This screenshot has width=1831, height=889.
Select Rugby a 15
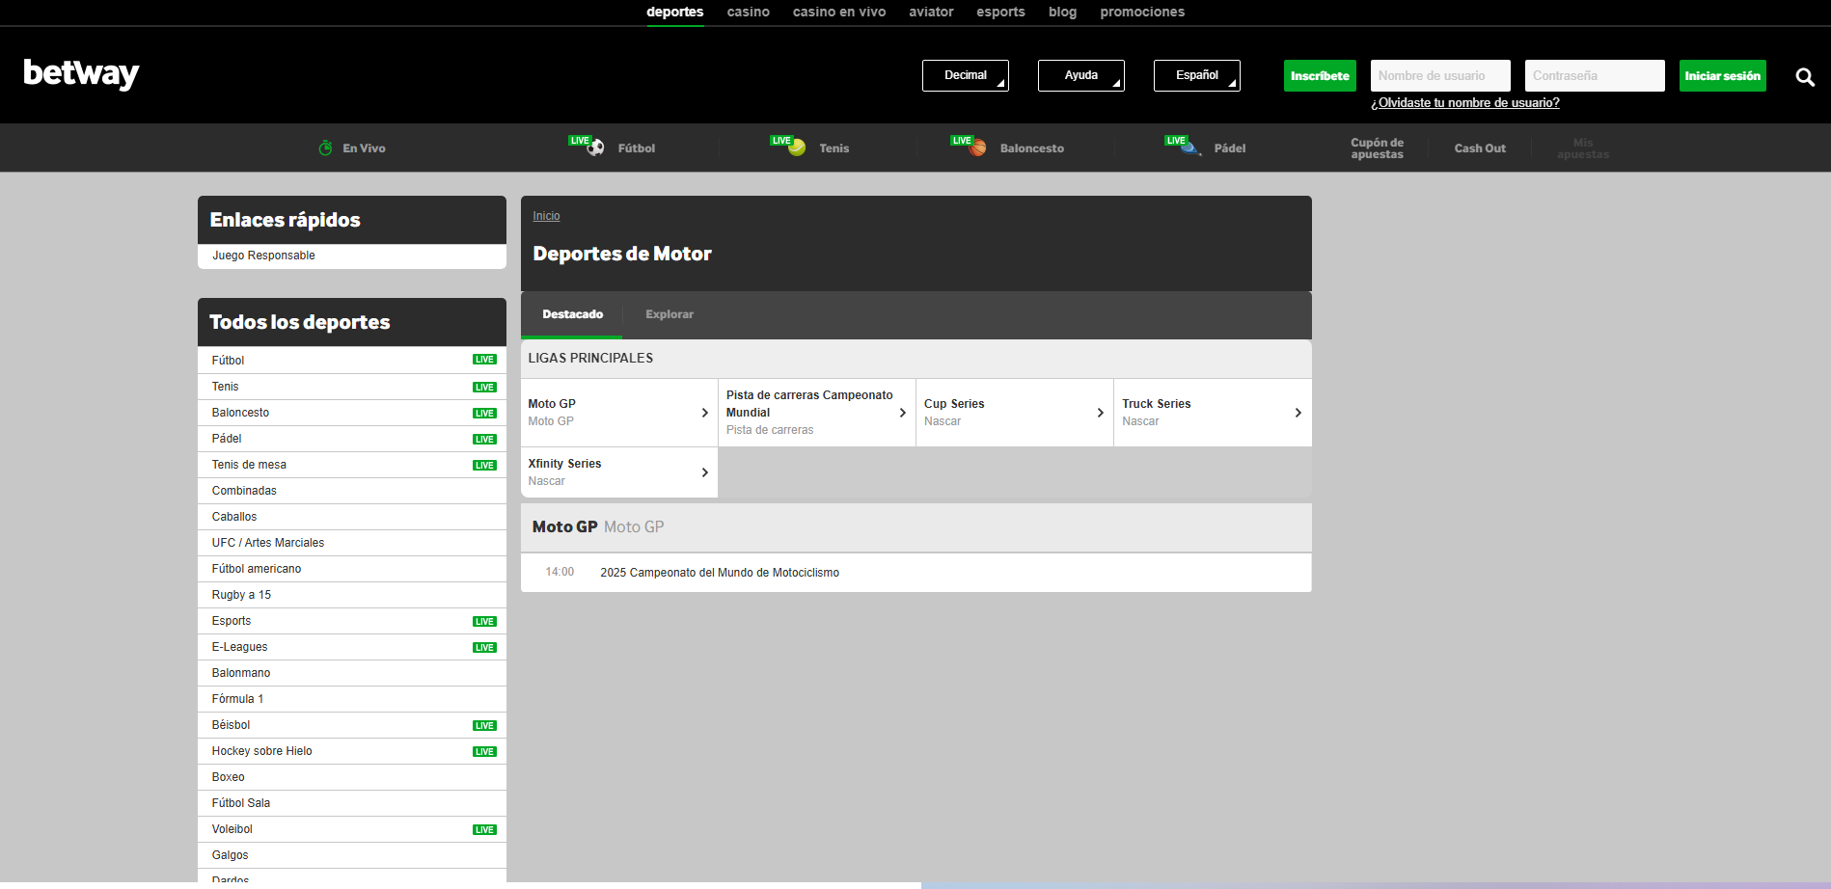(352, 595)
